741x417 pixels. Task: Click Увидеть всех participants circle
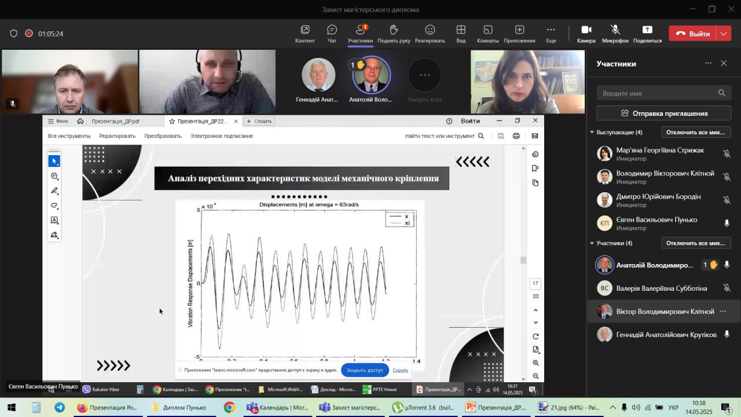coord(424,75)
